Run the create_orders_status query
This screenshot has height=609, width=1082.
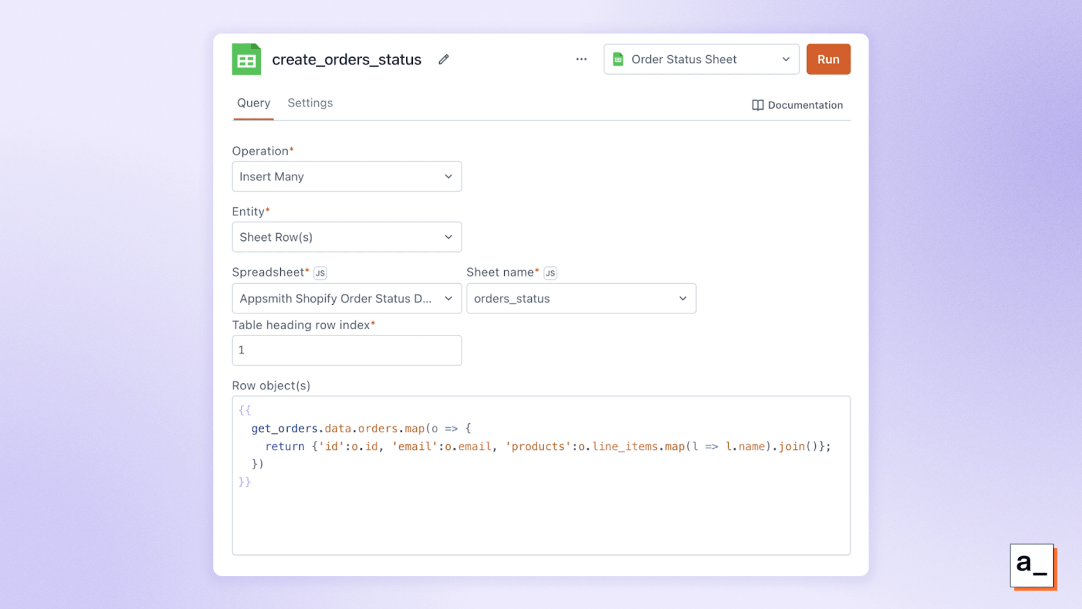[x=828, y=59]
